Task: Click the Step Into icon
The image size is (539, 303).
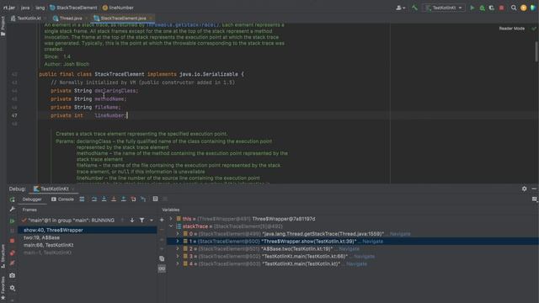Action: 104,199
